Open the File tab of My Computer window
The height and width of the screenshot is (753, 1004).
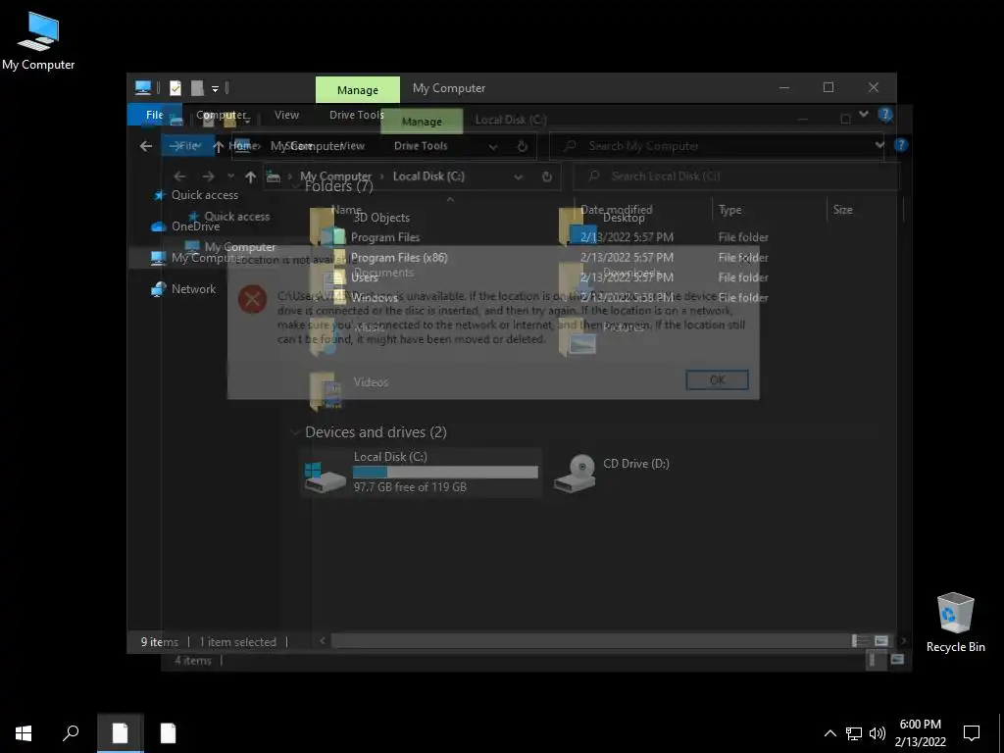(x=154, y=115)
